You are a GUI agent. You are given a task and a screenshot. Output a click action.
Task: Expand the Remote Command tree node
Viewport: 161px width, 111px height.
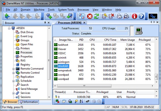(13, 69)
